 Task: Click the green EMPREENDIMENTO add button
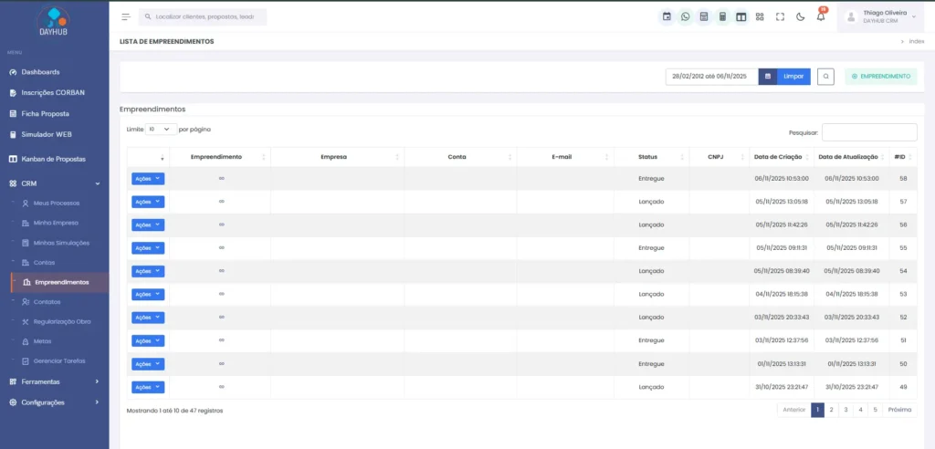[x=880, y=77]
